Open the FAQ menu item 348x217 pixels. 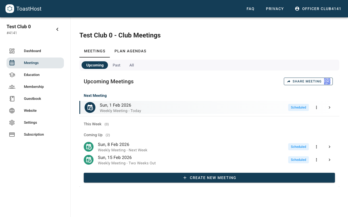click(250, 8)
